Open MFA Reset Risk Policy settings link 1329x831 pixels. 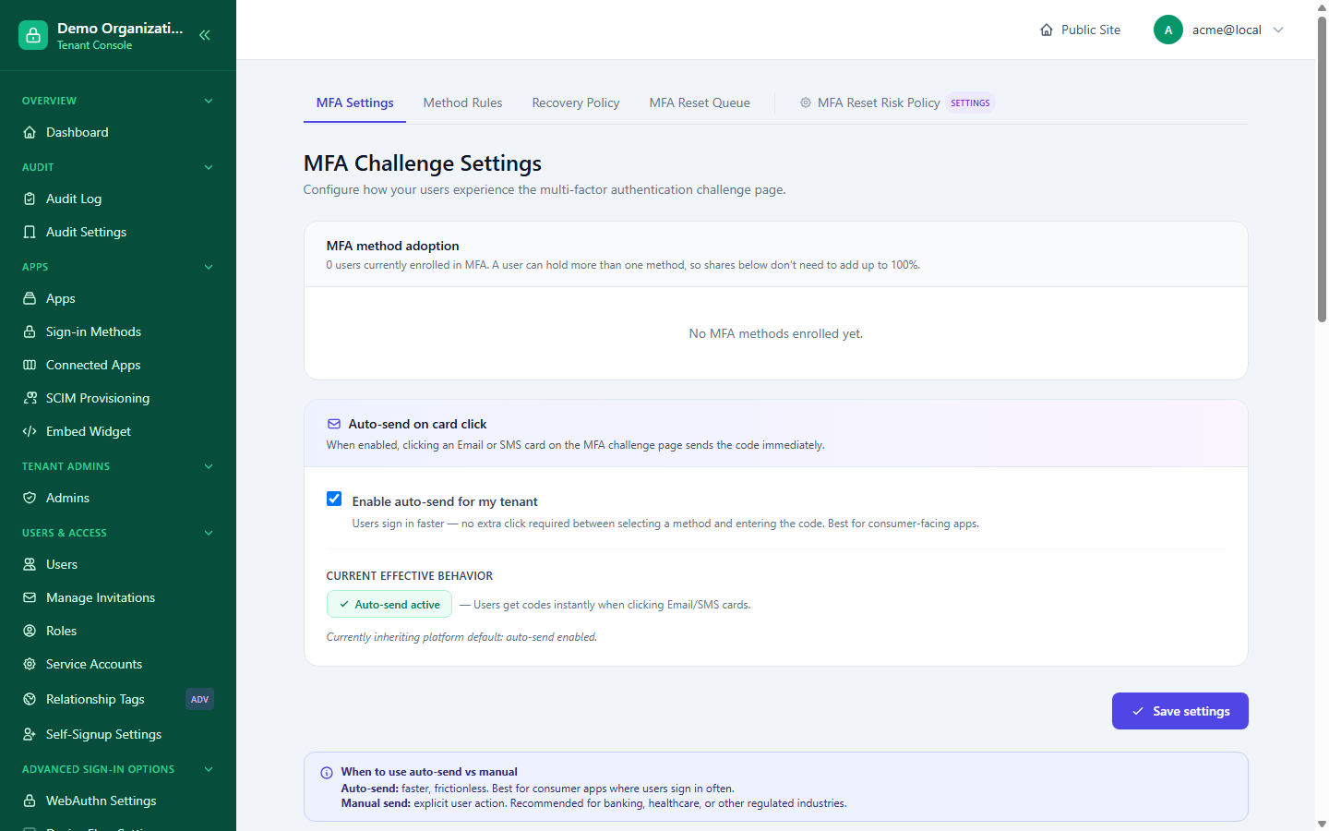[x=896, y=102]
